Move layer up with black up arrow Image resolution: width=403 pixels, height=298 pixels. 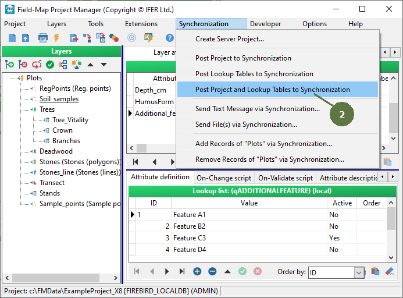click(91, 65)
